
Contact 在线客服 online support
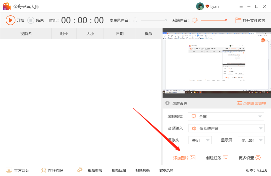pyautogui.click(x=52, y=171)
